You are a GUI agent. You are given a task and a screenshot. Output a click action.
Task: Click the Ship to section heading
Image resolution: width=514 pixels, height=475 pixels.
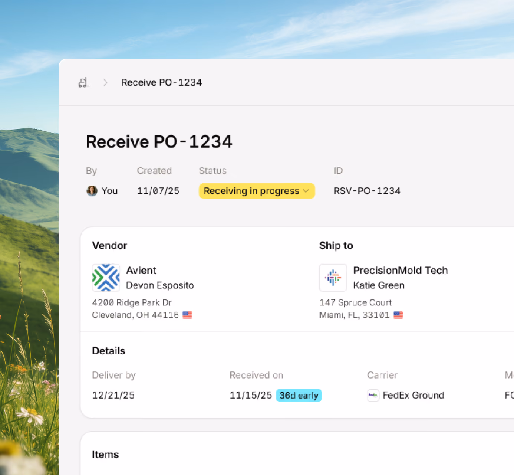tap(336, 245)
